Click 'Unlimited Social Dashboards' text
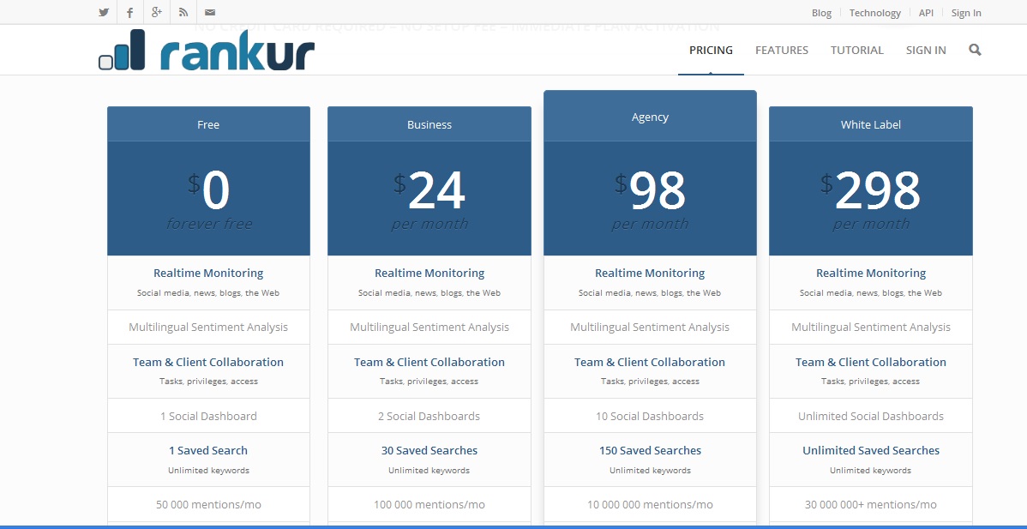The image size is (1027, 529). tap(871, 416)
